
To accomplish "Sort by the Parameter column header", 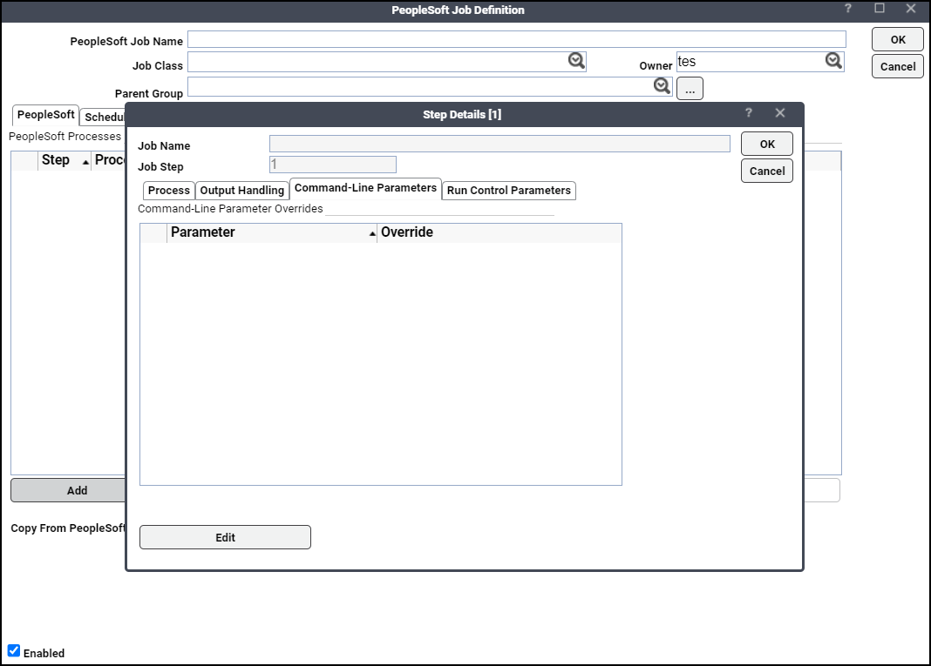I will (x=272, y=232).
